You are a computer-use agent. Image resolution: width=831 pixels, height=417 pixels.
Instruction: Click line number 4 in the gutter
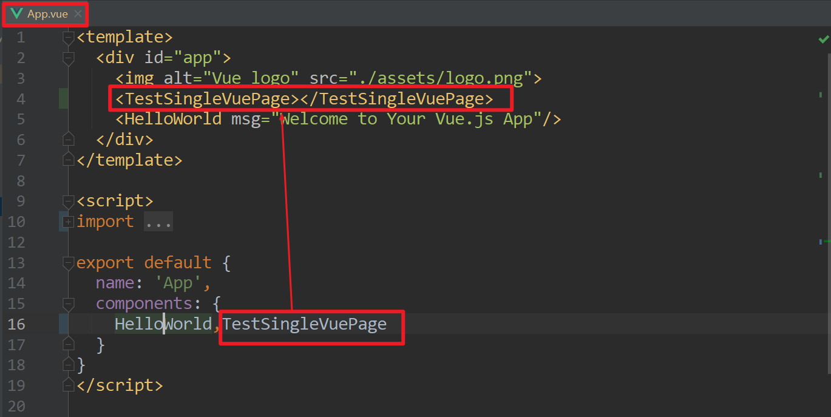[21, 99]
